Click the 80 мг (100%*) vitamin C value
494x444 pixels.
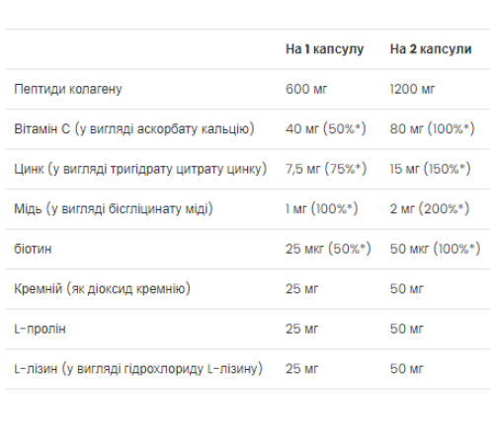click(433, 129)
